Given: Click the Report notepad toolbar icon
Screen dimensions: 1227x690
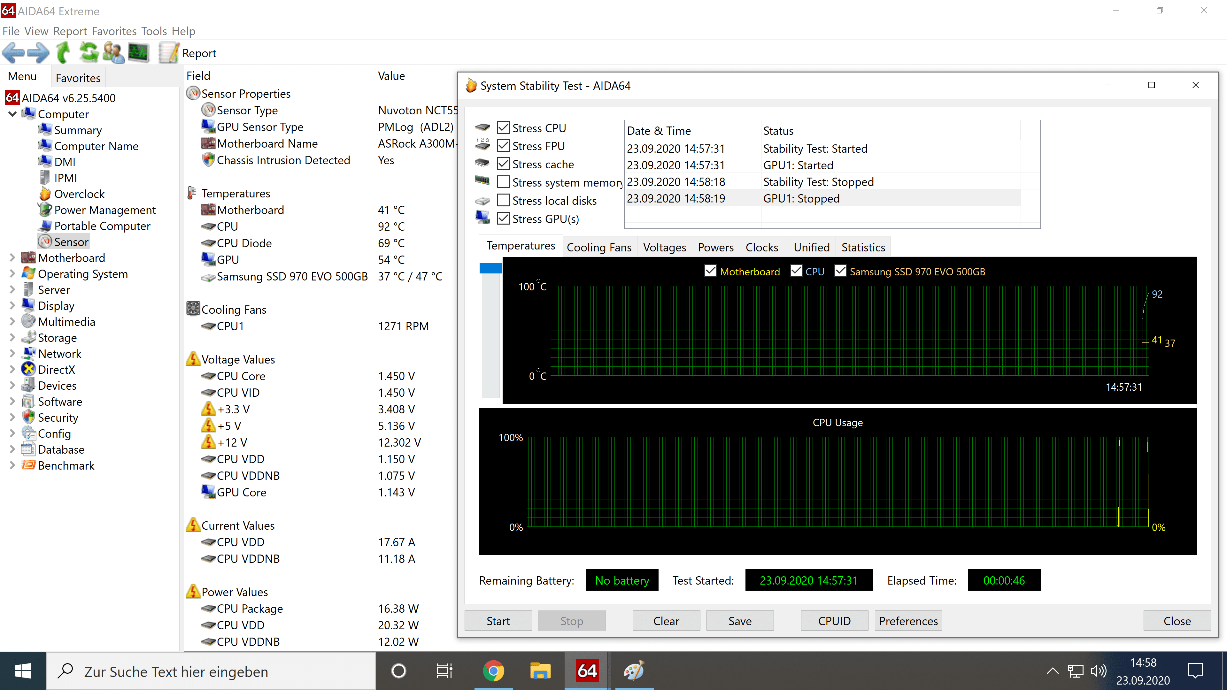Looking at the screenshot, I should point(169,52).
